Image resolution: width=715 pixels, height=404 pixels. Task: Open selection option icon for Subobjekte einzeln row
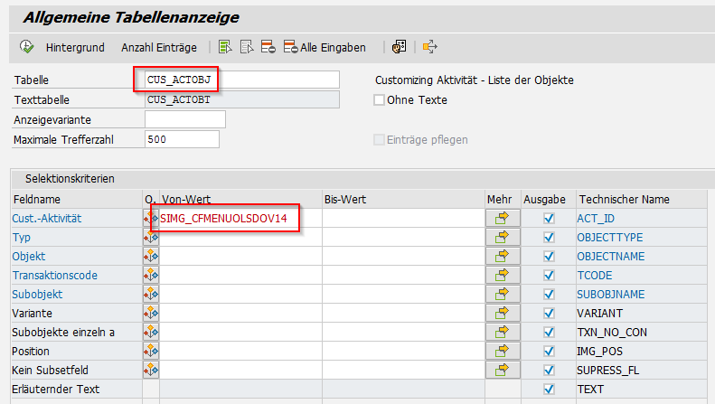point(151,333)
